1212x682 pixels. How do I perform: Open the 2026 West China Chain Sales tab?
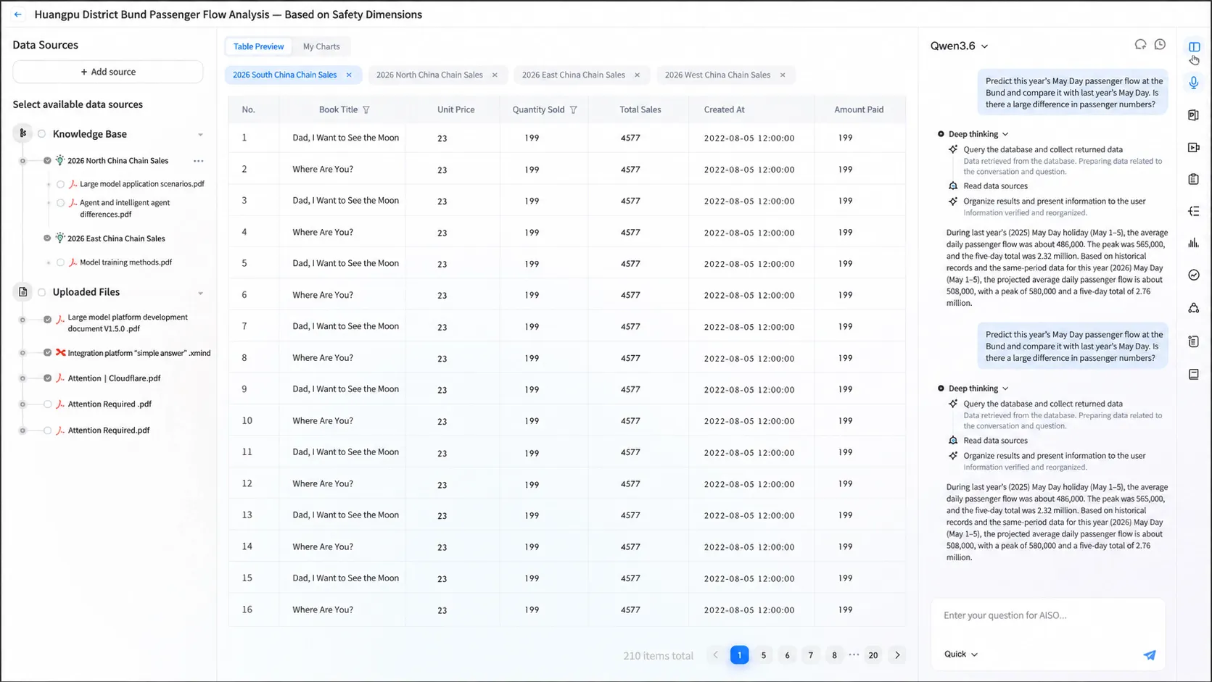pyautogui.click(x=717, y=75)
